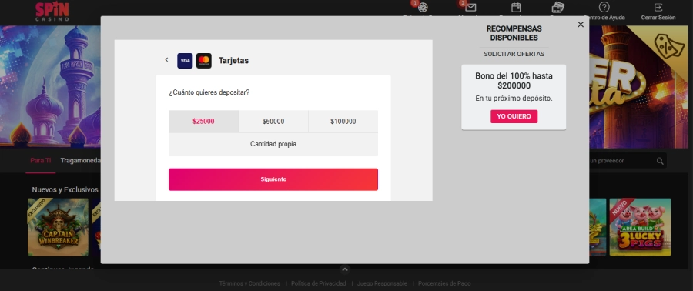Click the RECOMPENSAS DISPONIBLES heading
This screenshot has height=291, width=693.
(x=514, y=33)
